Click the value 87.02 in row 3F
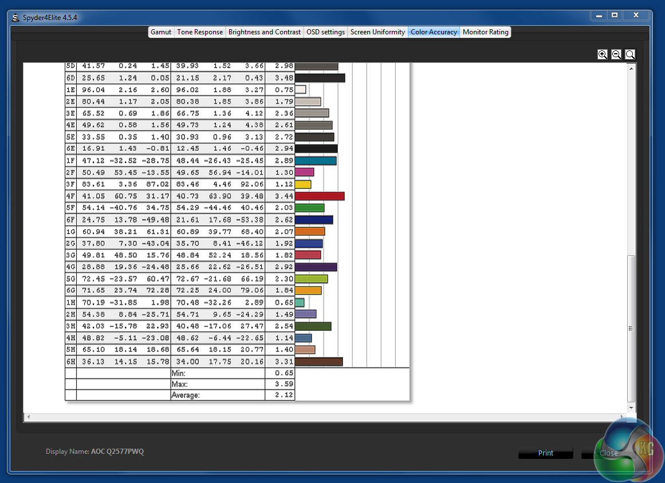665x483 pixels. [157, 184]
